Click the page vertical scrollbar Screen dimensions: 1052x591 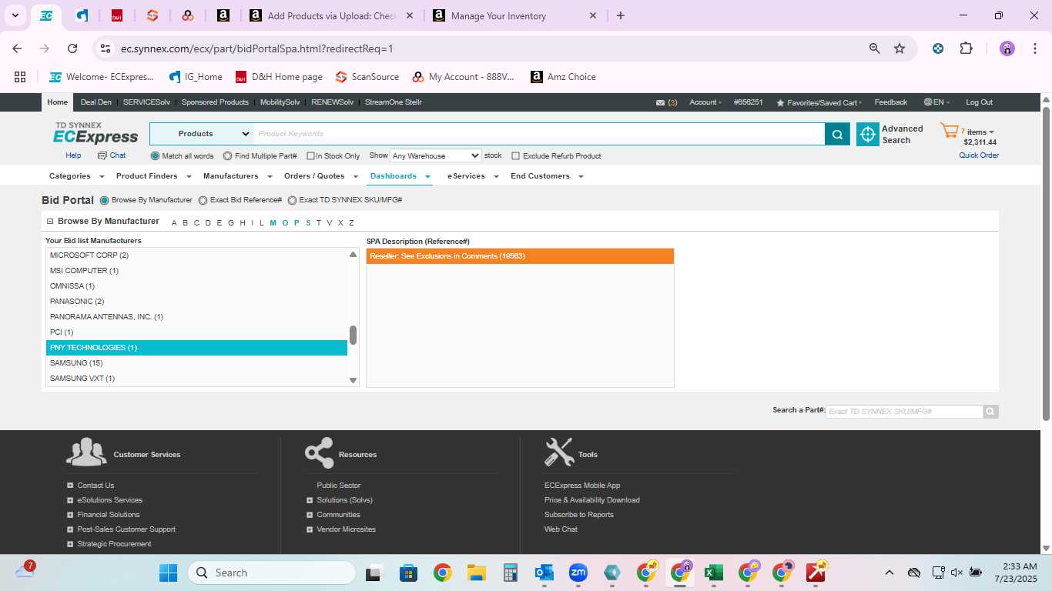point(1046,263)
